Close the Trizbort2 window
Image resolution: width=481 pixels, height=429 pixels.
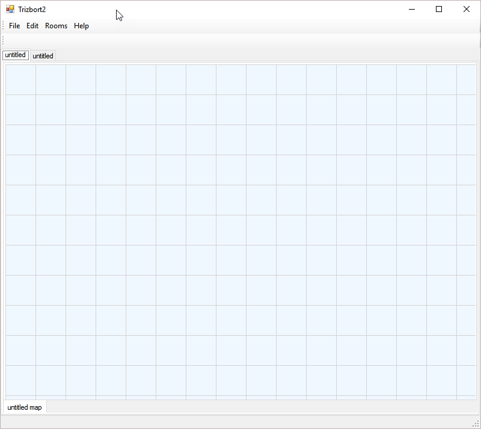[467, 9]
